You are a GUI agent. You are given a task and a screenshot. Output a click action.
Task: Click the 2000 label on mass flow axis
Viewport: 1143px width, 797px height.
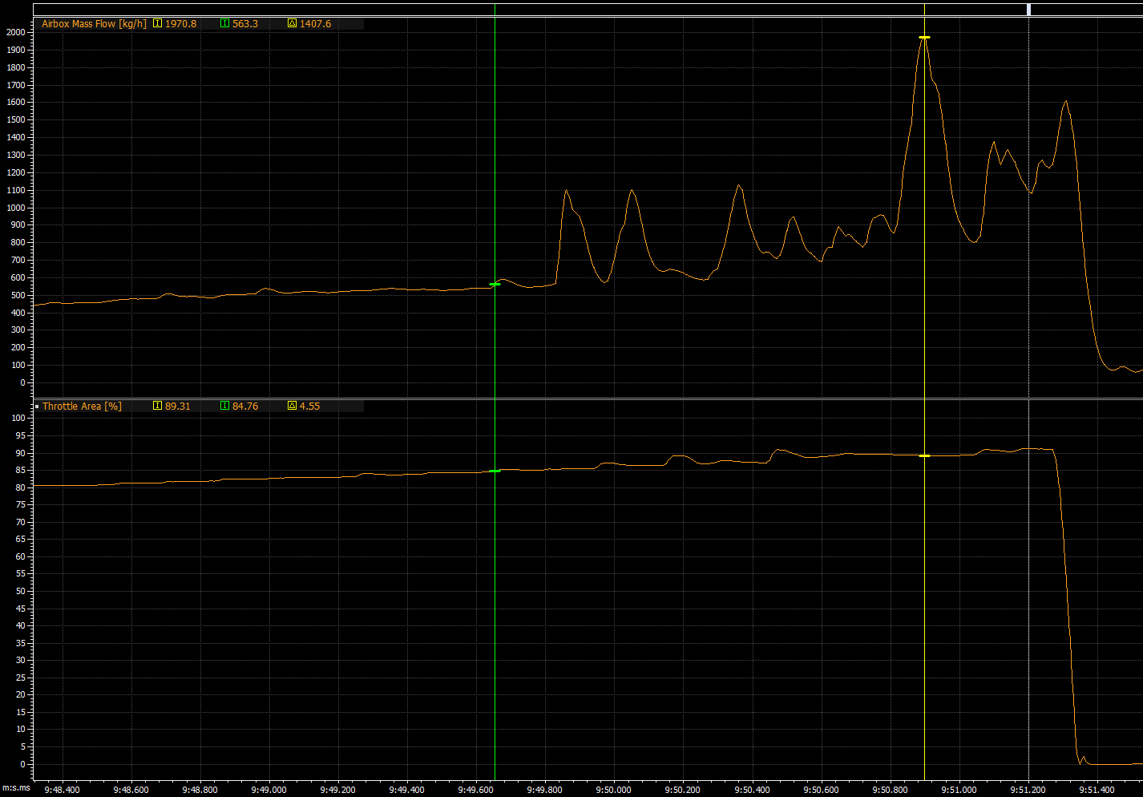click(15, 32)
